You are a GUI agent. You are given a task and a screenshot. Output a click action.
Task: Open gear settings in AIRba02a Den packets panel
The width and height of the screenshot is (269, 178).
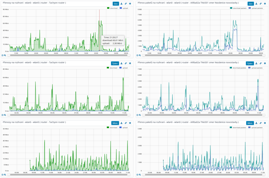[x=265, y=4]
